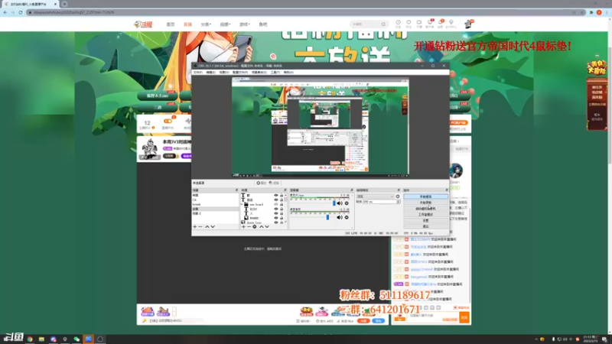The width and height of the screenshot is (612, 344).
Task: Toggle the eye icon of the second text source
Action: click(x=276, y=200)
